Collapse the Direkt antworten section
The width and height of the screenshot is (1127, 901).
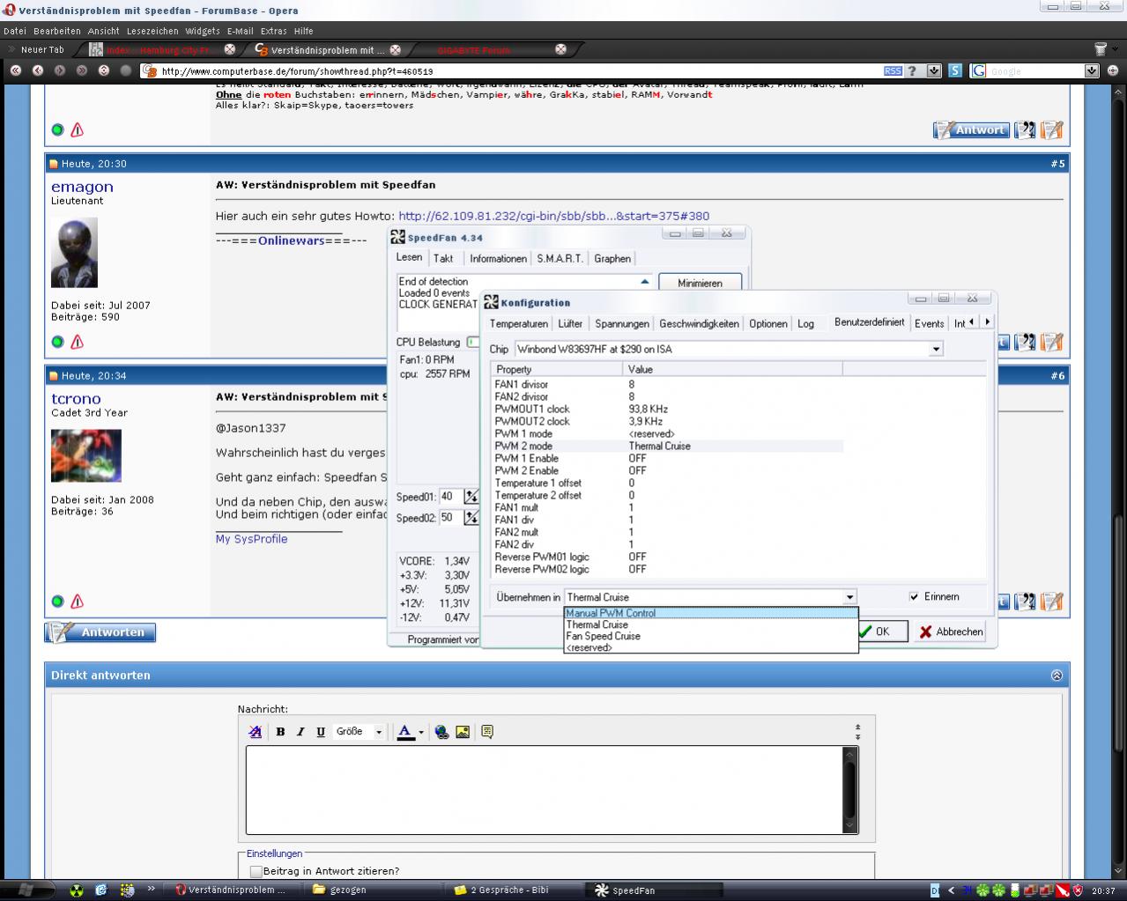point(1057,676)
